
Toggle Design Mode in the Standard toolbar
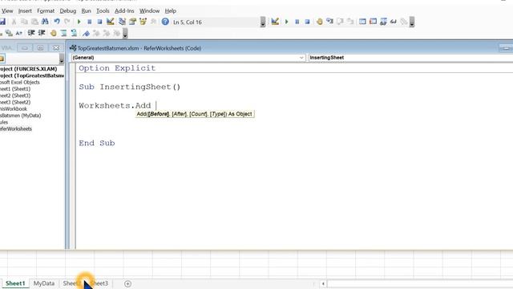[x=111, y=22]
